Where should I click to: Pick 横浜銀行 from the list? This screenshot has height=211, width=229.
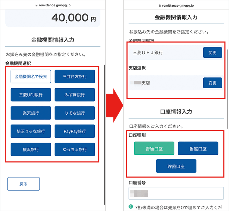click(x=31, y=149)
